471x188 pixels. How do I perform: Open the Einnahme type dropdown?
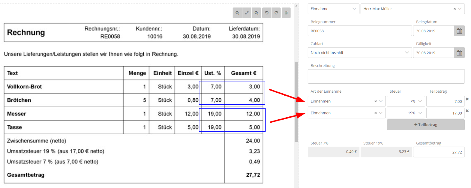click(333, 9)
